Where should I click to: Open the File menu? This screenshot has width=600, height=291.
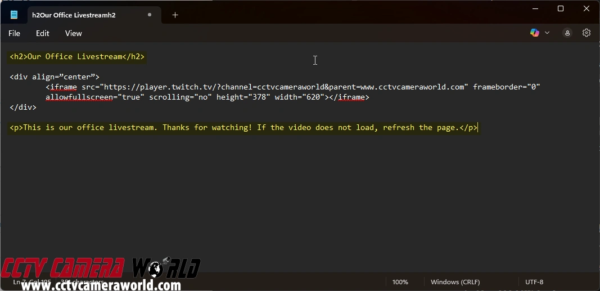point(14,33)
